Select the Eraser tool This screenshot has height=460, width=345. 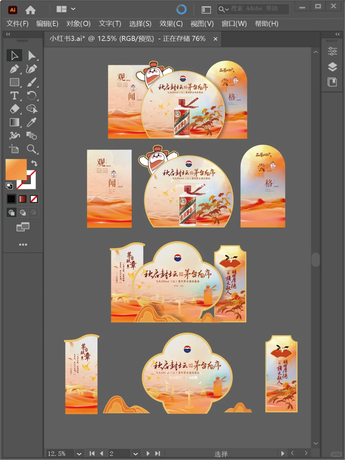coord(15,109)
